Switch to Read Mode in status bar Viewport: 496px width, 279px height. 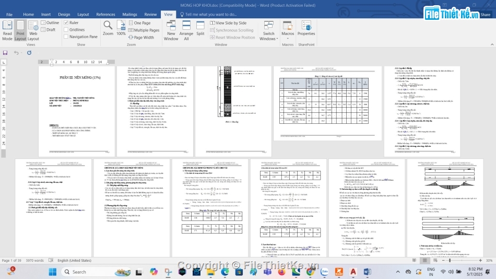(414, 260)
